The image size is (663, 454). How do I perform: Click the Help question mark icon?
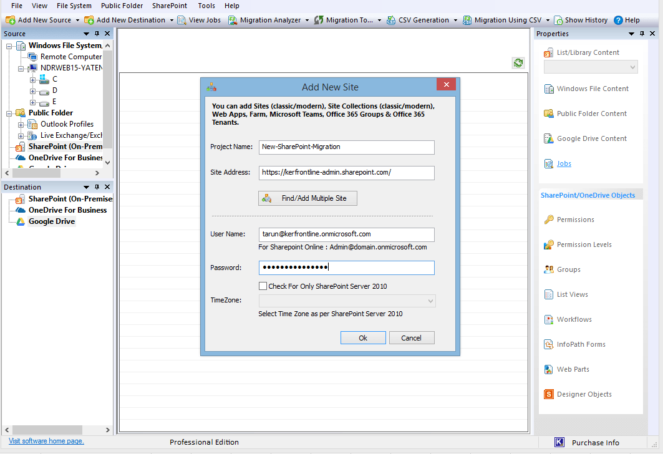pyautogui.click(x=618, y=20)
